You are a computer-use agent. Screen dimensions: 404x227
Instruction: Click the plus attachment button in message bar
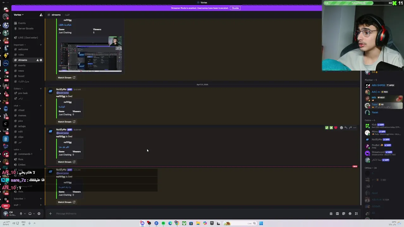50,213
